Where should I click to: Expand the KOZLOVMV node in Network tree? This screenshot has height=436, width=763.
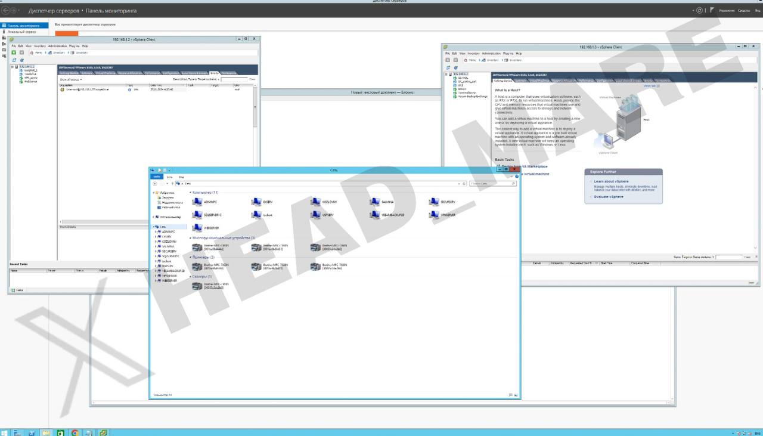156,242
